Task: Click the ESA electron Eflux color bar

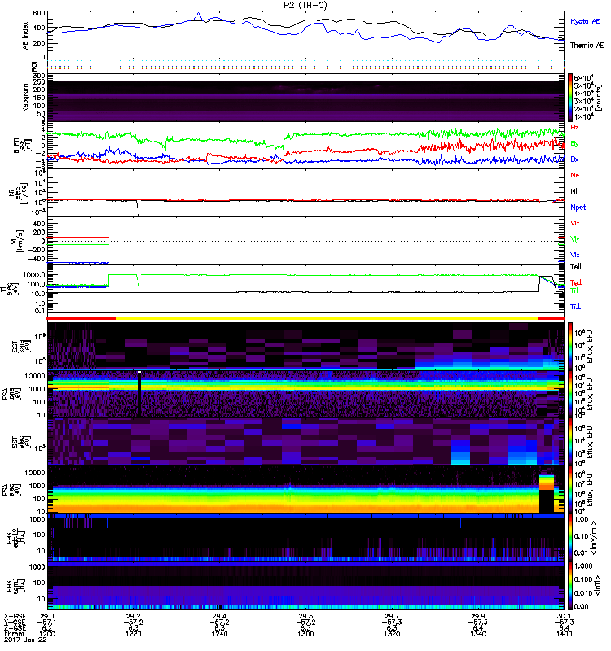Action: click(570, 490)
